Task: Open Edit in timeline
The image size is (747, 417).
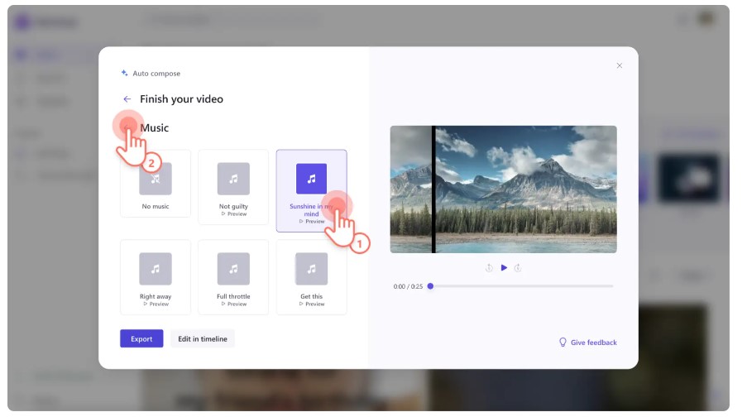Action: click(x=203, y=339)
